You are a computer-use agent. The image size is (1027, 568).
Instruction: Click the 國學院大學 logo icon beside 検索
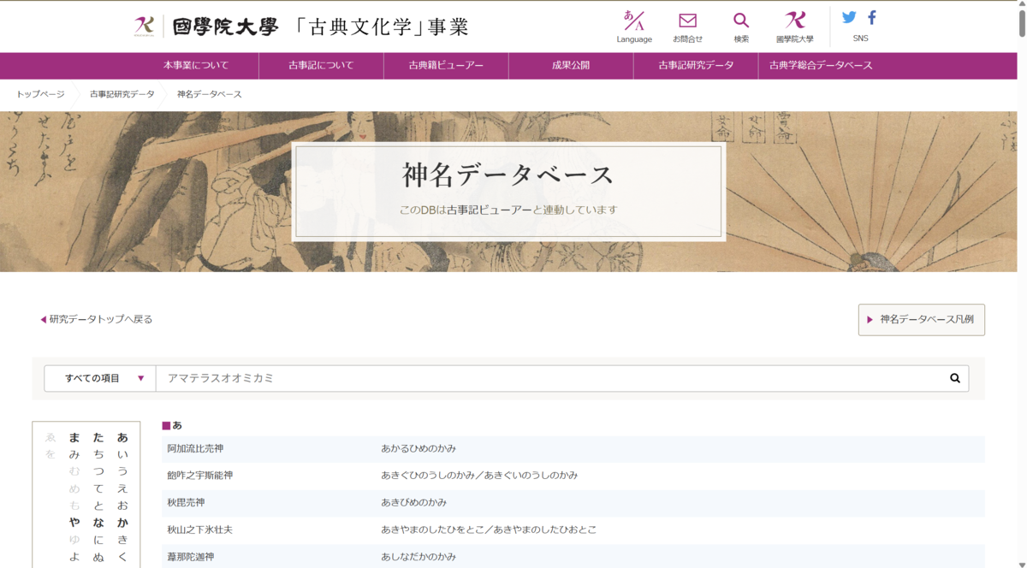(795, 21)
